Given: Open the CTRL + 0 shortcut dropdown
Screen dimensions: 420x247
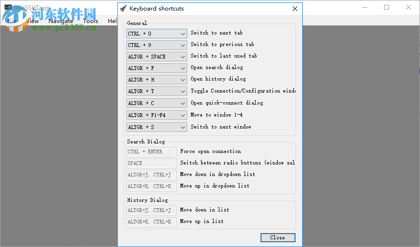Looking at the screenshot, I should click(x=157, y=34).
